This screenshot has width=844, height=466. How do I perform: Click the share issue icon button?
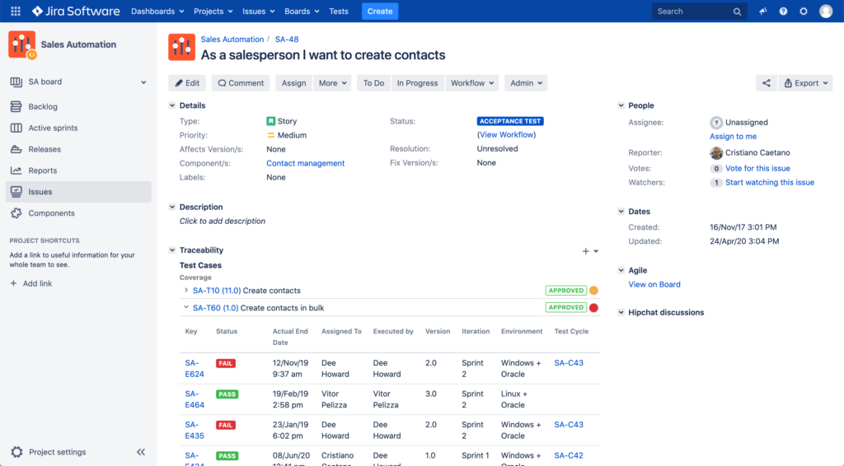(x=767, y=83)
